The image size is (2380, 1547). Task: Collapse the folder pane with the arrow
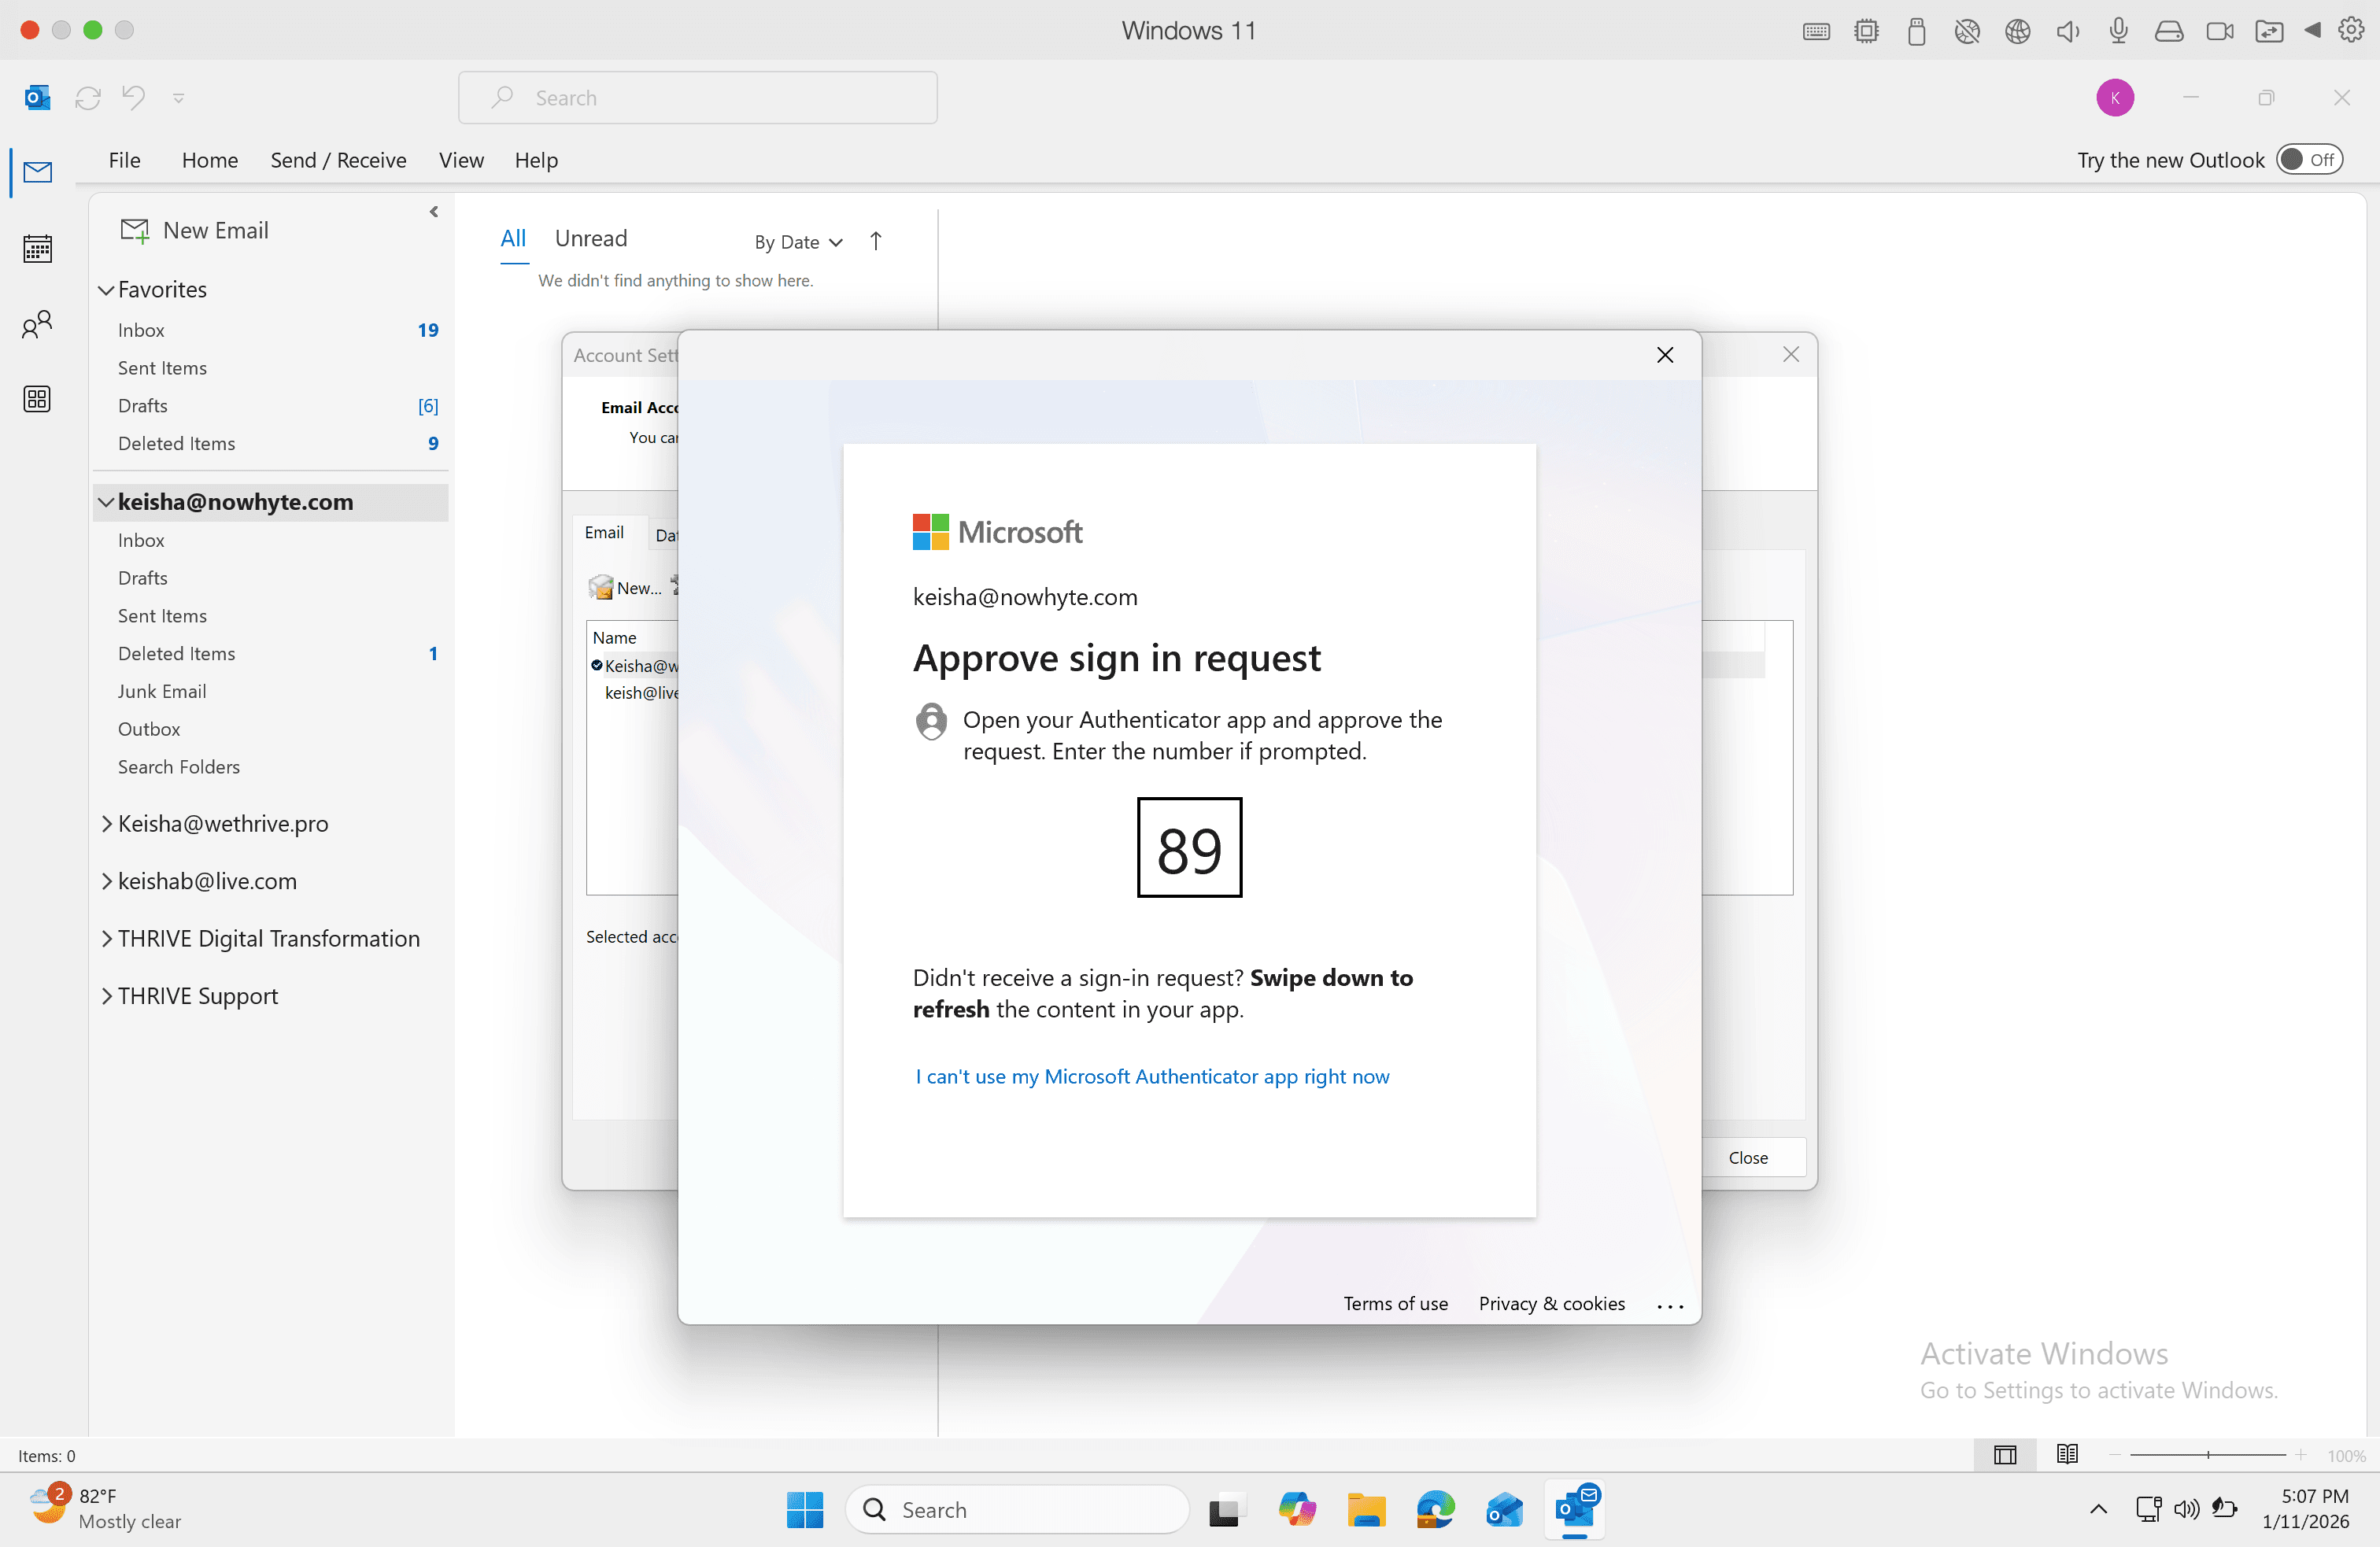[x=433, y=211]
